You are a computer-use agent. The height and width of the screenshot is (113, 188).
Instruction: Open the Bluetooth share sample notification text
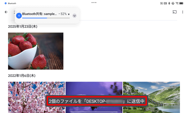[39, 14]
